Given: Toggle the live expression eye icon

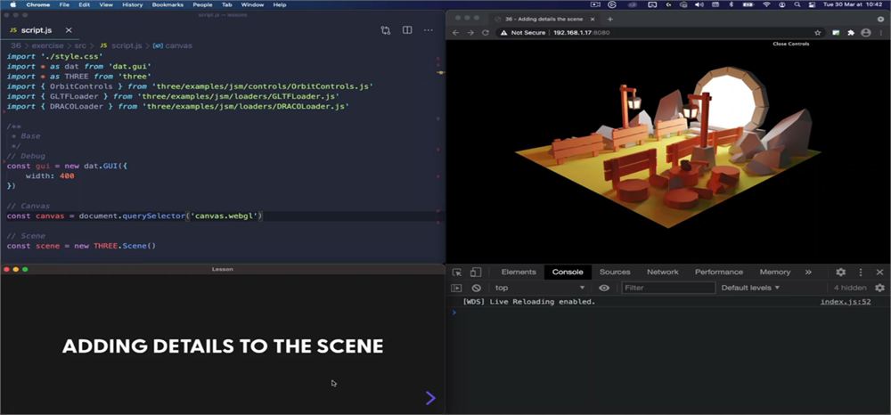Looking at the screenshot, I should pyautogui.click(x=603, y=288).
